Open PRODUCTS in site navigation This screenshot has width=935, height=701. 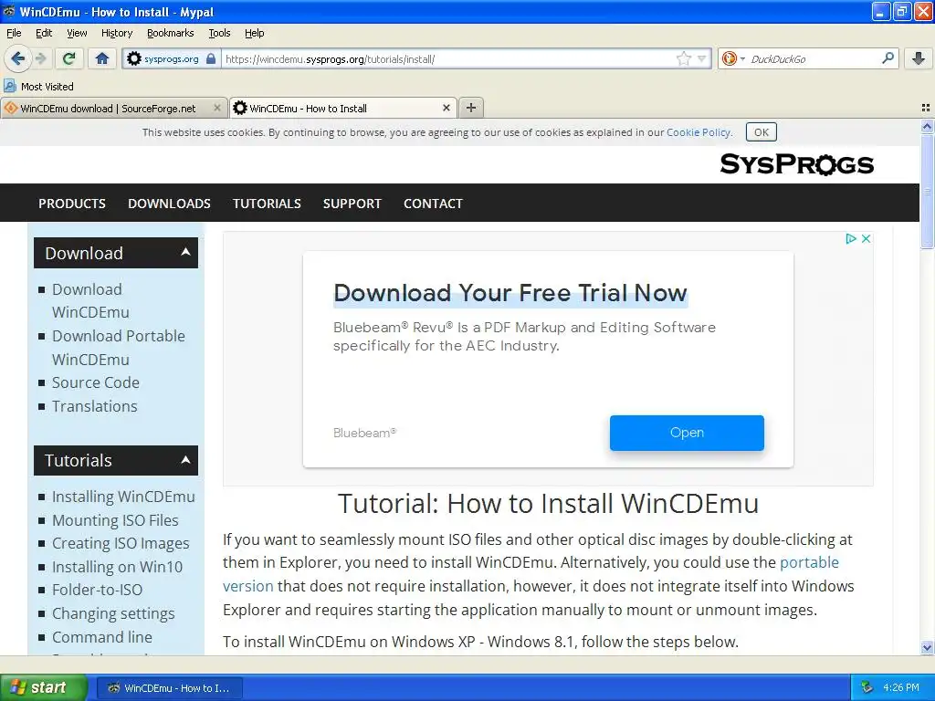[72, 204]
